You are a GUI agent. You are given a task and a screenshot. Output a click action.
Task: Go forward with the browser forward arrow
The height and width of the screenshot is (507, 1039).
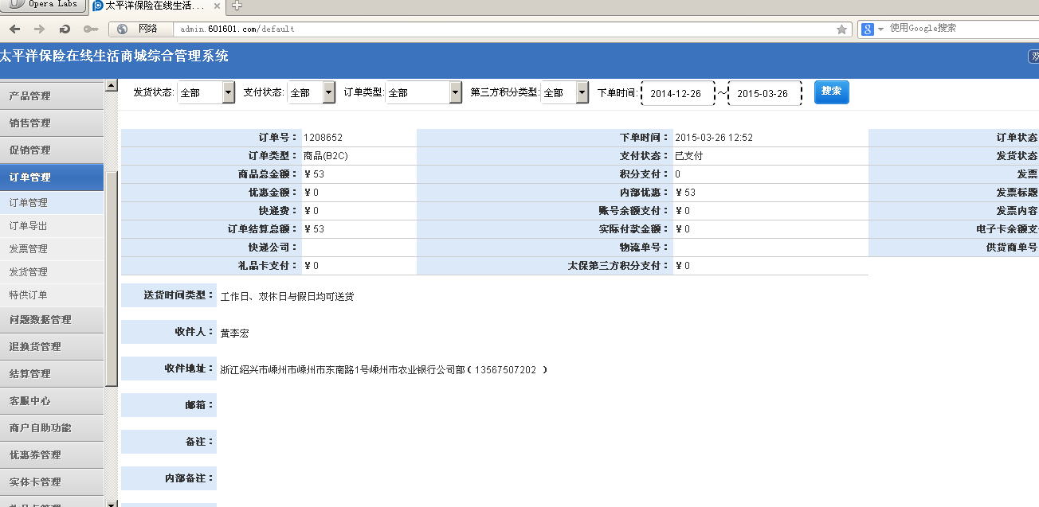click(40, 29)
